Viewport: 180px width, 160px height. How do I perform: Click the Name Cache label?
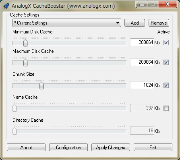[x=25, y=97]
